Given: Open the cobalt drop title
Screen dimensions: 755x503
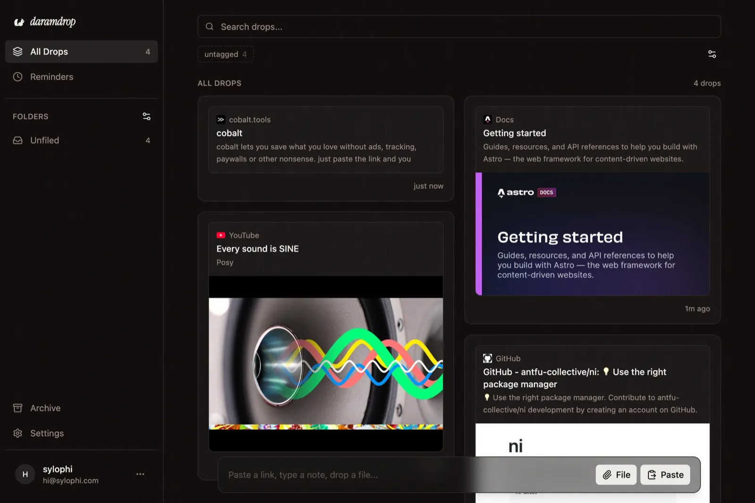Looking at the screenshot, I should tap(229, 133).
